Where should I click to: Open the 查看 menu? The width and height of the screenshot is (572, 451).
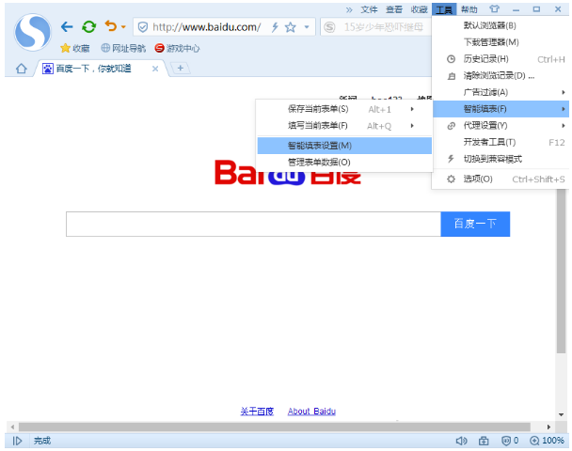point(394,9)
